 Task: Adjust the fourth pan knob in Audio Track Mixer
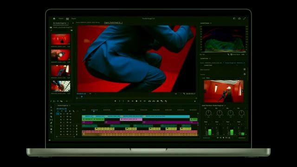[241, 113]
